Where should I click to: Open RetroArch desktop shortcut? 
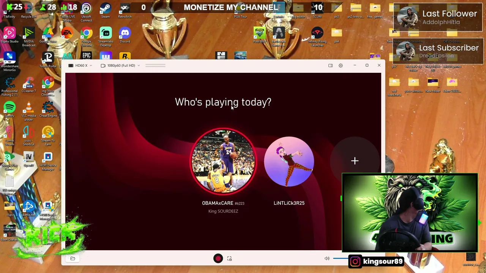click(125, 11)
